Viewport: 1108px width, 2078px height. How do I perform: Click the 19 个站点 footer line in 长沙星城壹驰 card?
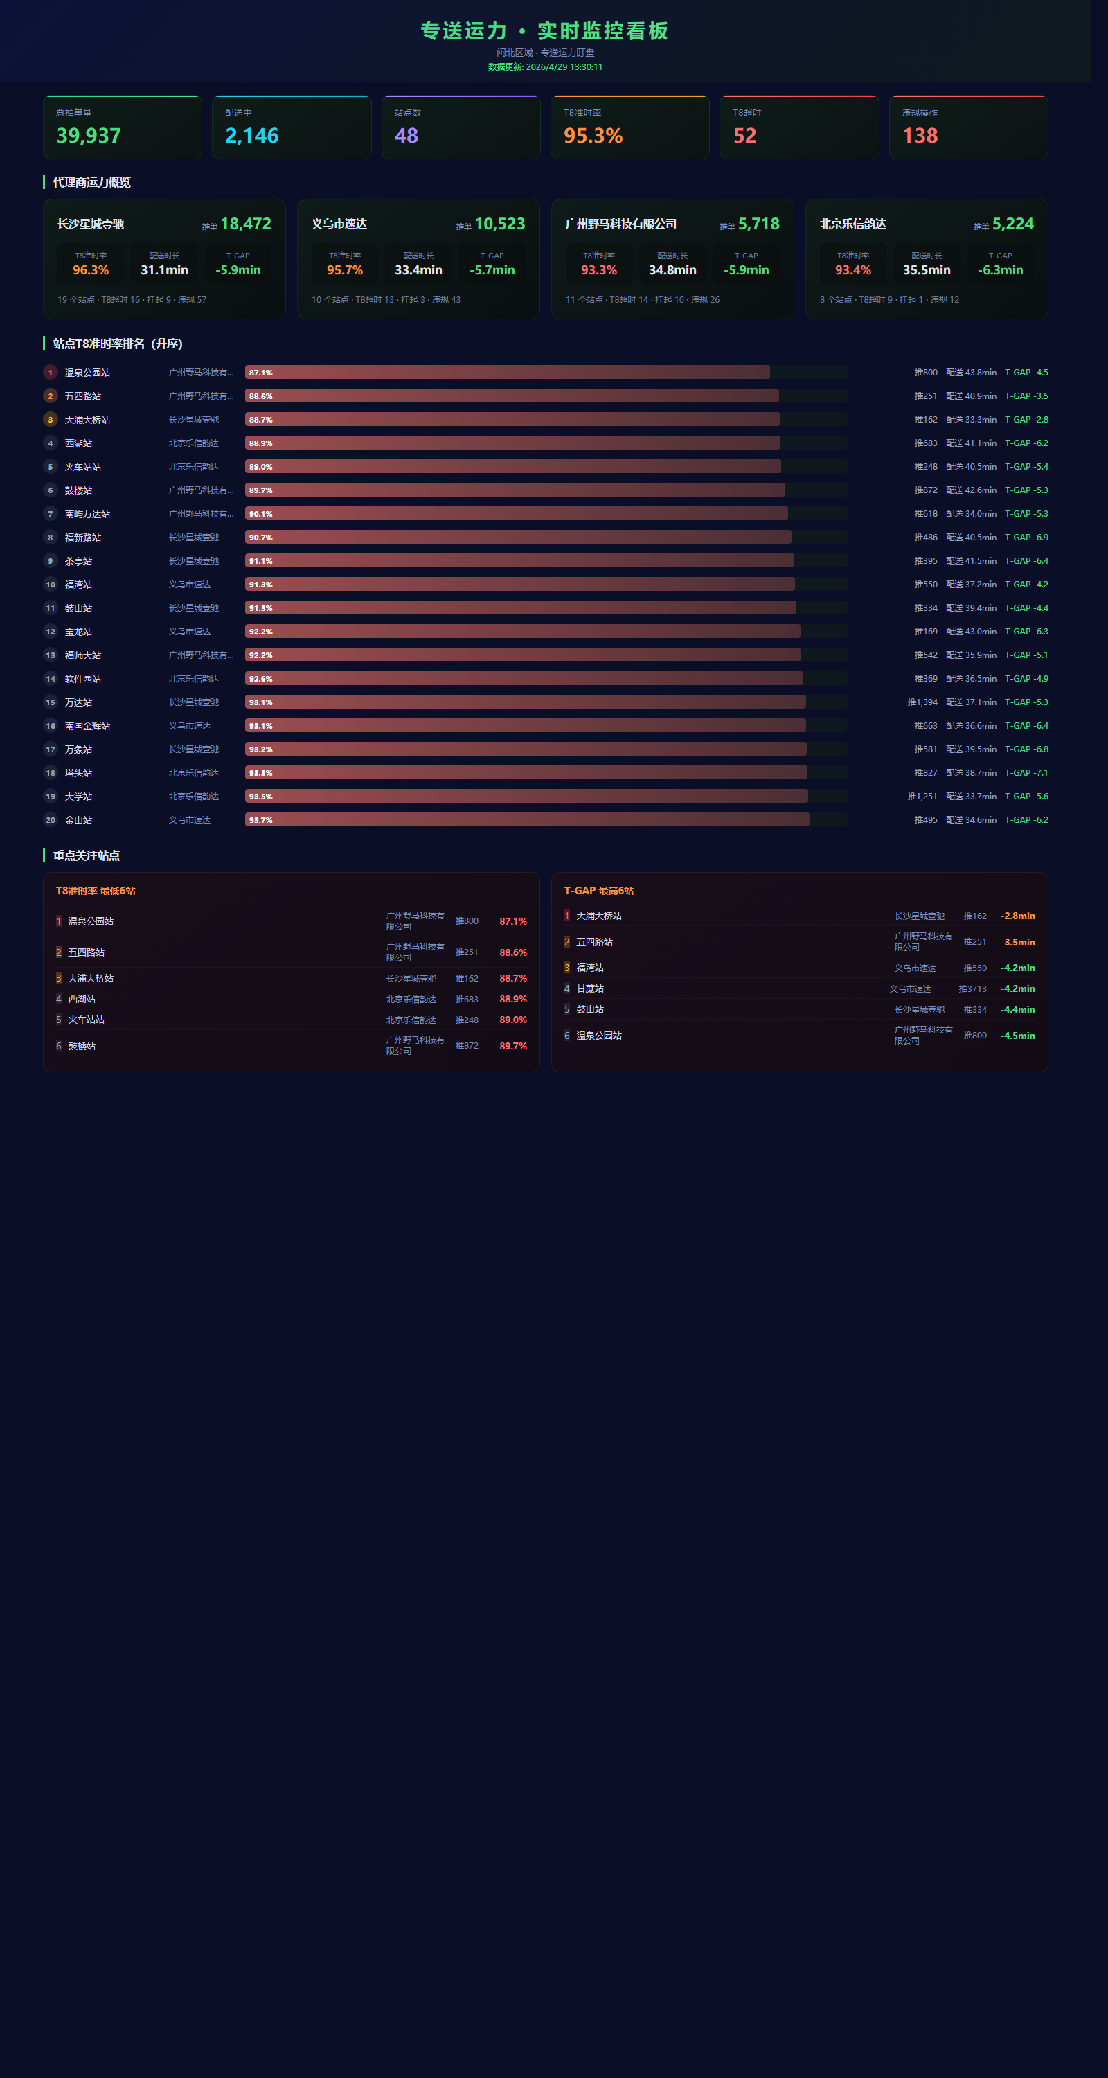[x=132, y=300]
